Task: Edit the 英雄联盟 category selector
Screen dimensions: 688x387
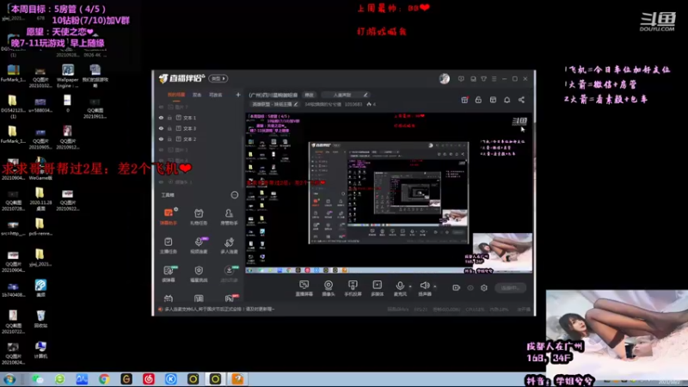Action: point(274,104)
